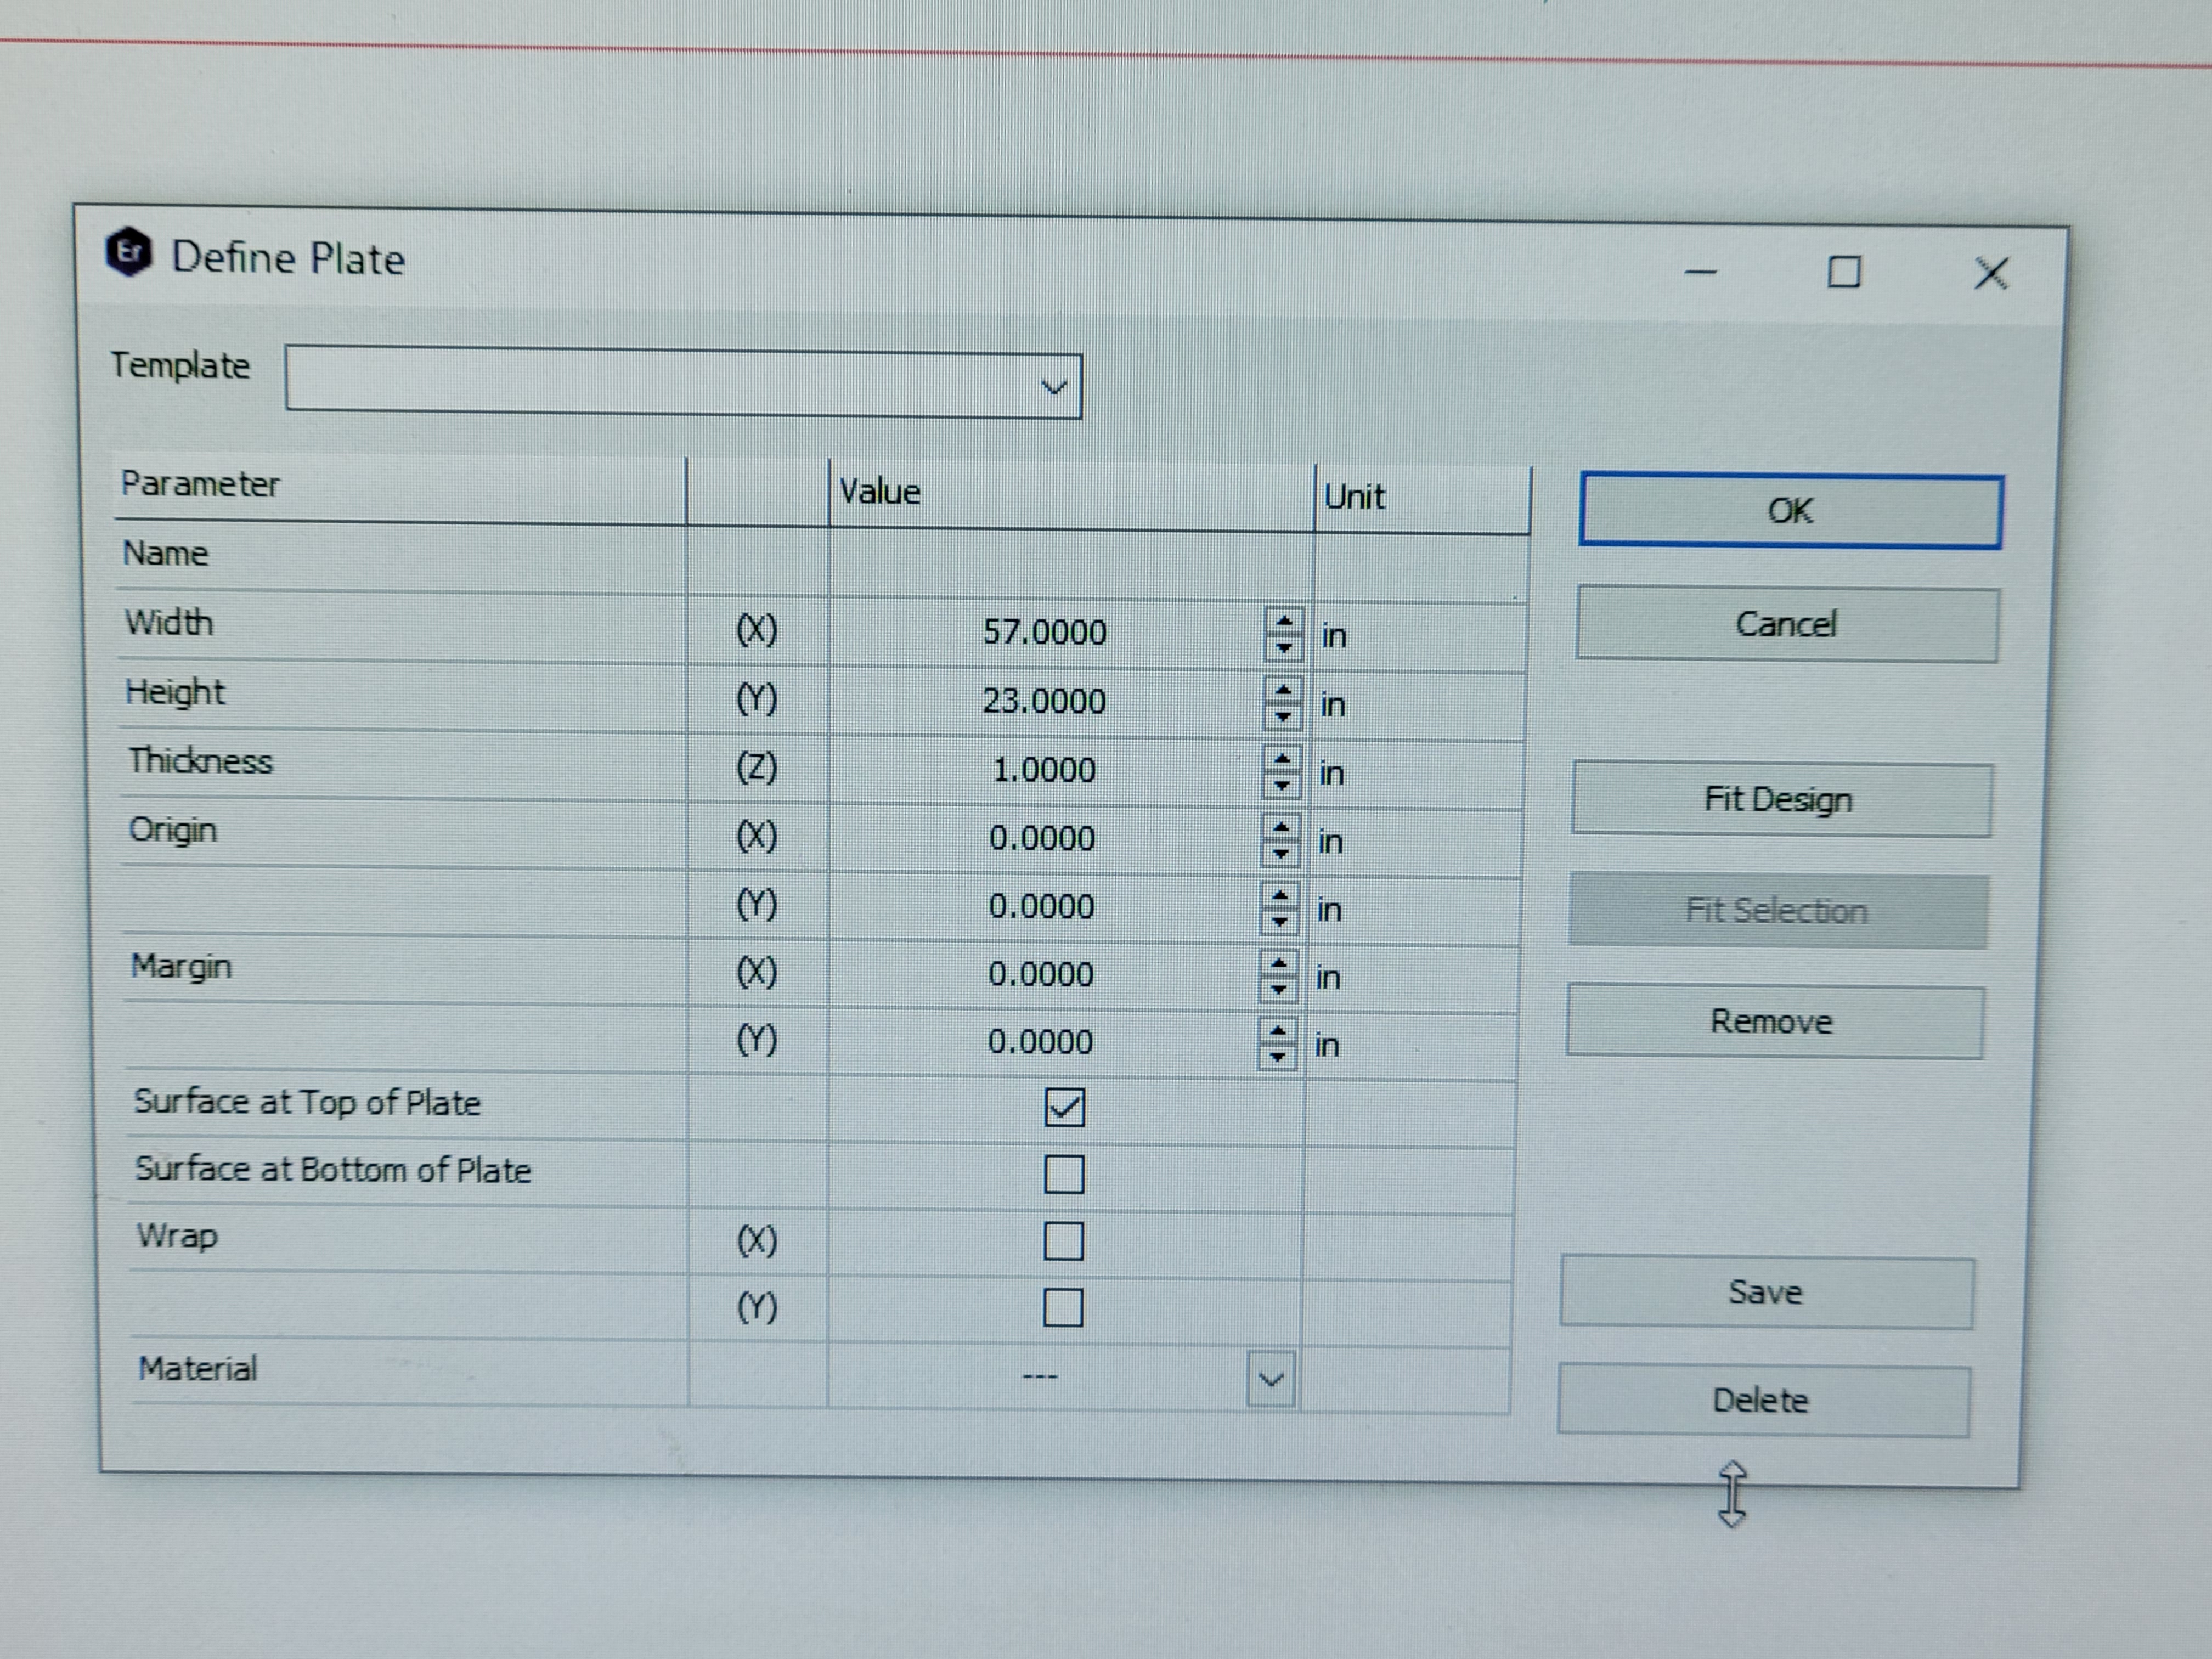
Task: Click the Cancel button
Action: click(1787, 625)
